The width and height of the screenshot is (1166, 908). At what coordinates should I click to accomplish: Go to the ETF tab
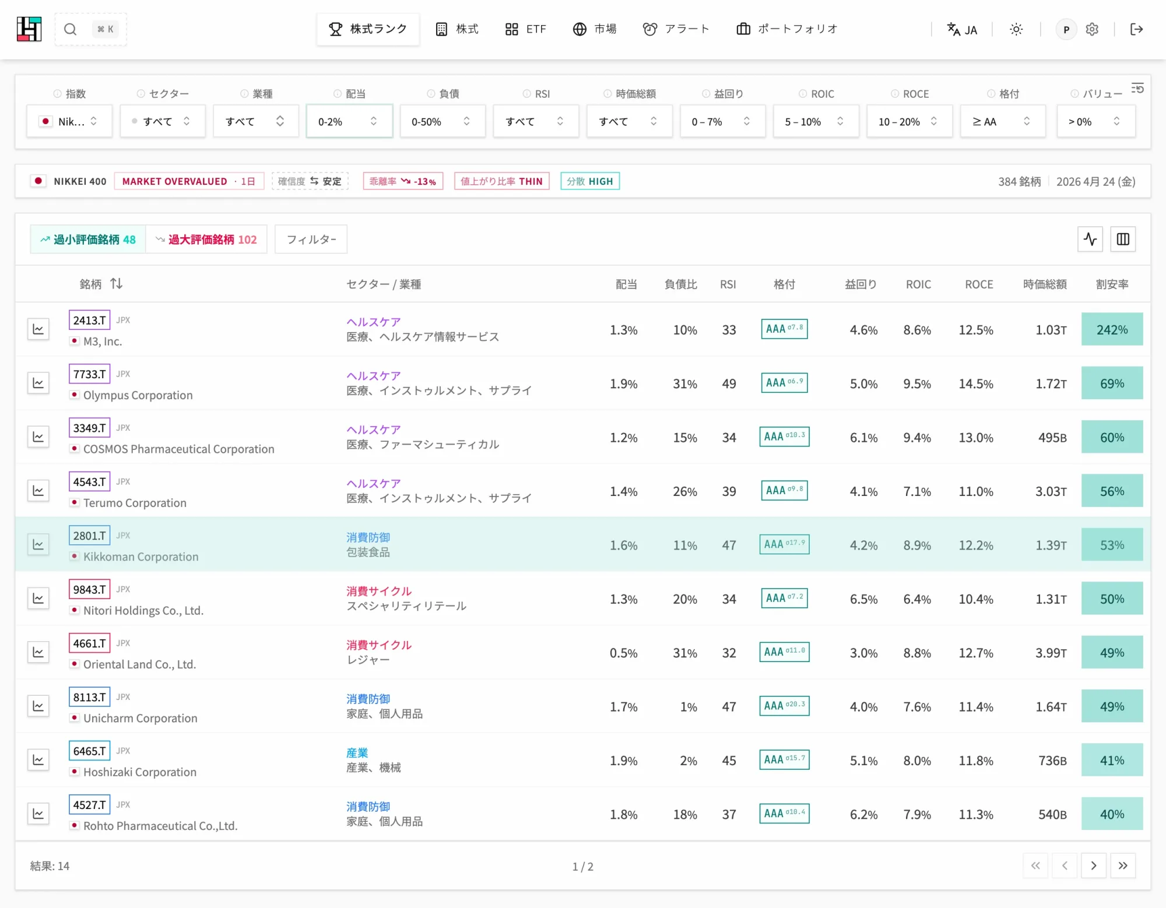(526, 29)
